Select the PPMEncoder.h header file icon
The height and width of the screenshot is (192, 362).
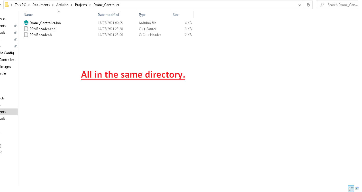pyautogui.click(x=26, y=35)
